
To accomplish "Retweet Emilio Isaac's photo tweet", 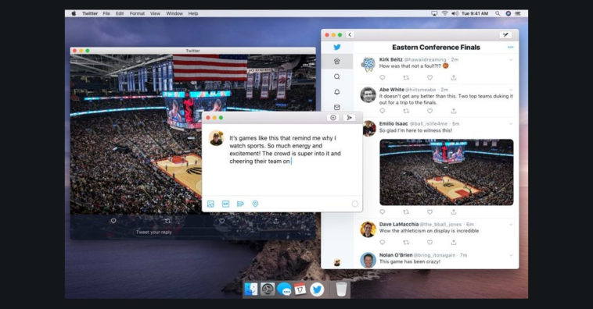I will (406, 212).
